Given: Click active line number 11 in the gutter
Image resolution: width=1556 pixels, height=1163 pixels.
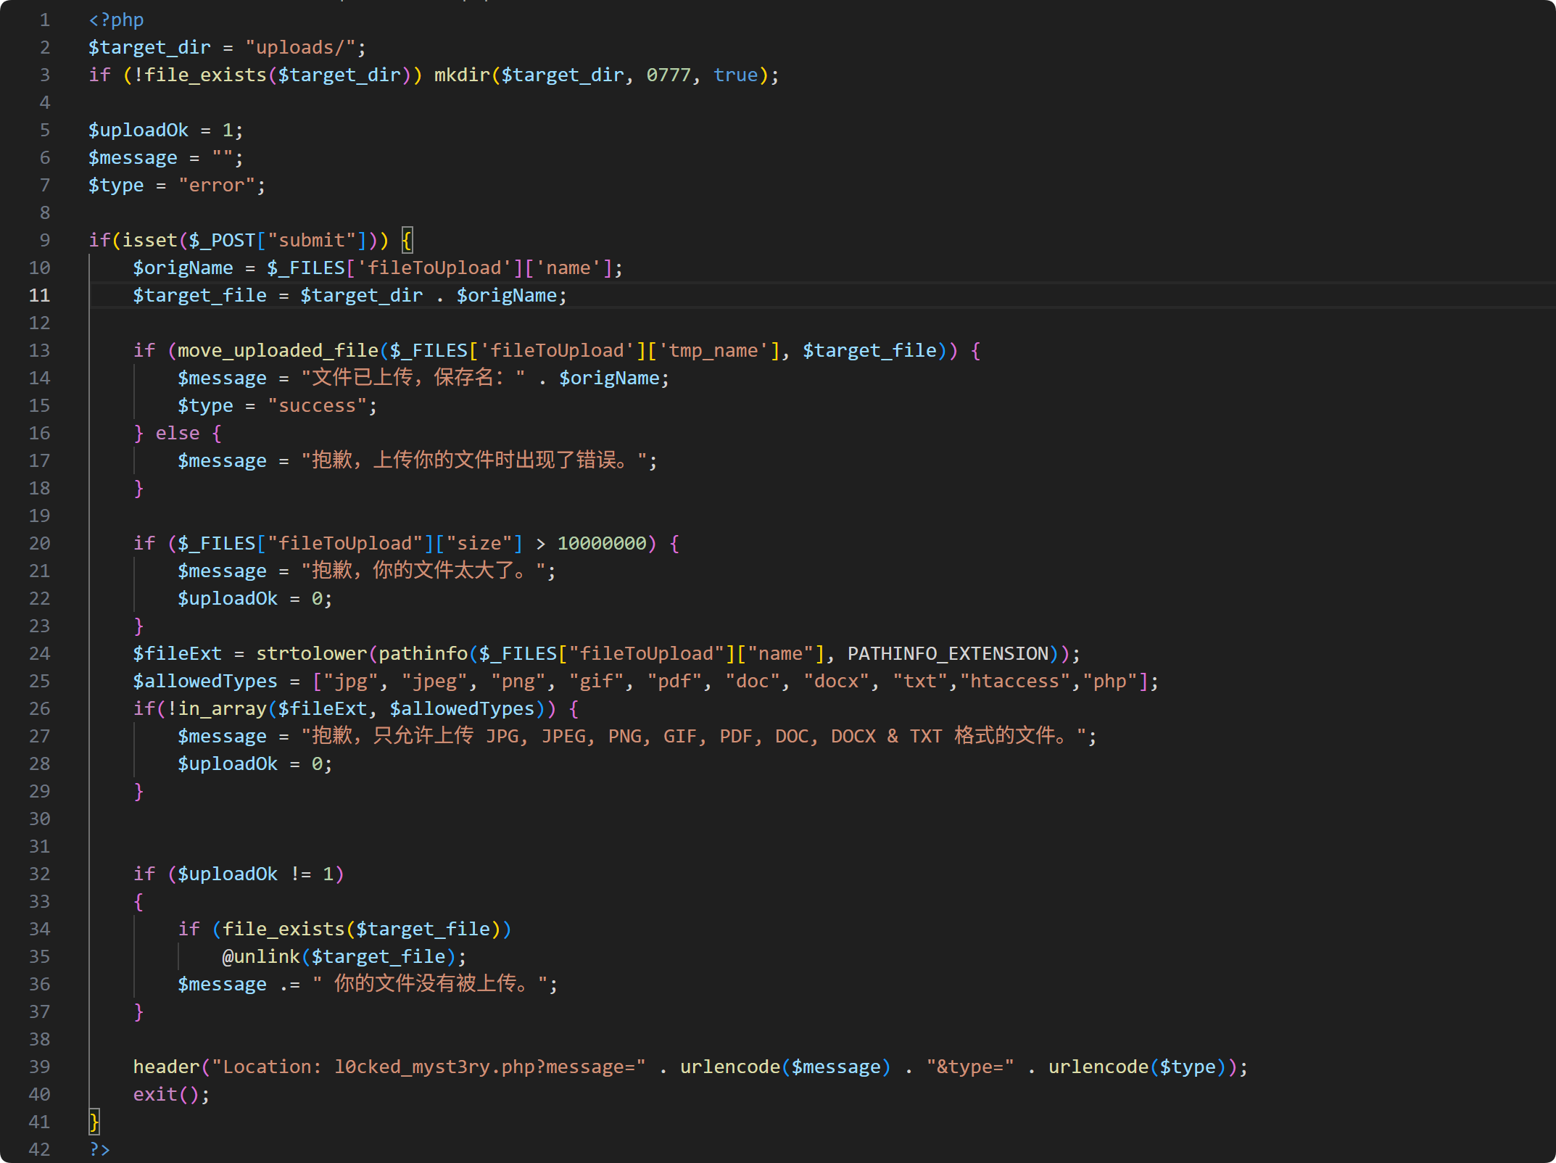Looking at the screenshot, I should coord(39,296).
